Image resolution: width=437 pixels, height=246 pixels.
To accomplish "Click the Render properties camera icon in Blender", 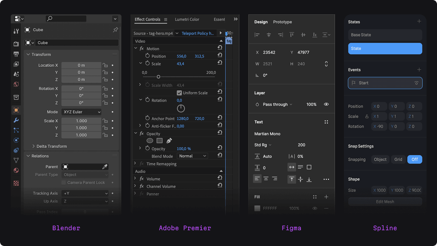I will click(x=16, y=44).
